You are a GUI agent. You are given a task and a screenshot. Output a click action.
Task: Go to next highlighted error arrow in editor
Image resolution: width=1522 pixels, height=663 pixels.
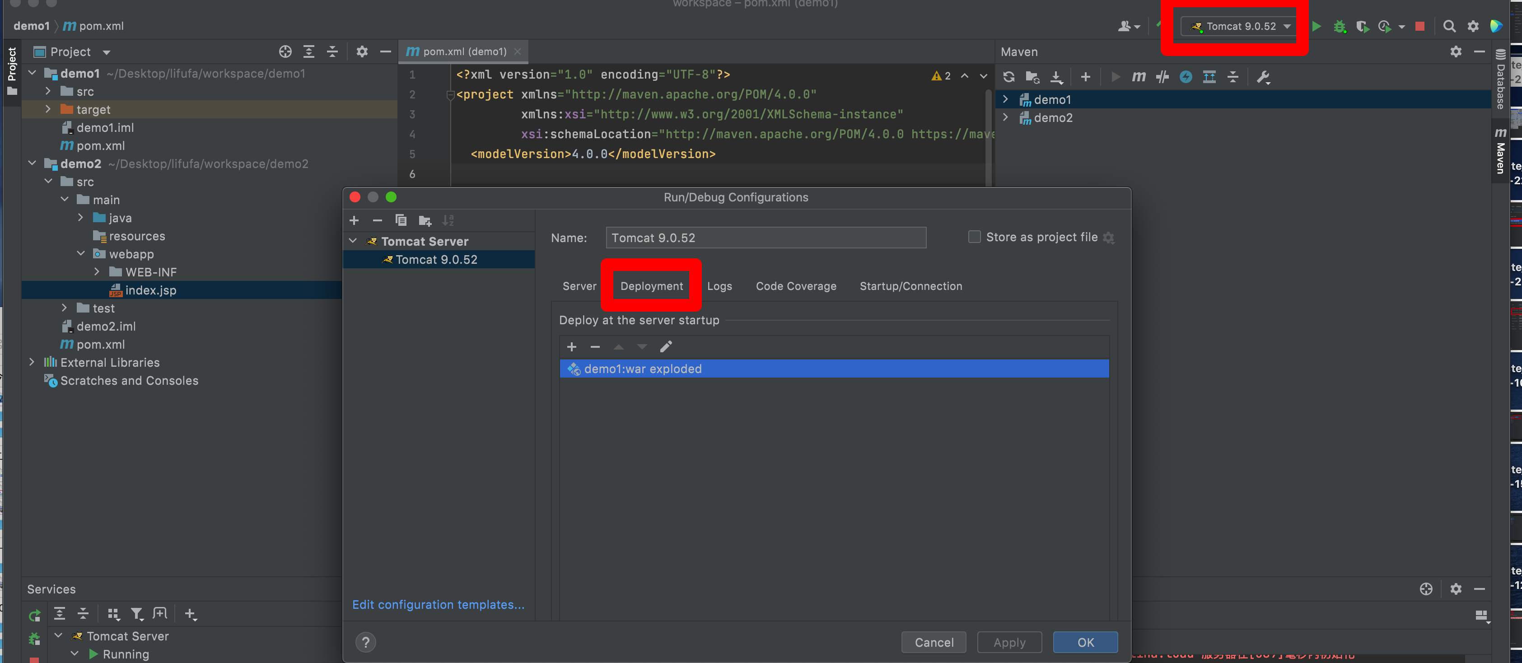click(983, 75)
